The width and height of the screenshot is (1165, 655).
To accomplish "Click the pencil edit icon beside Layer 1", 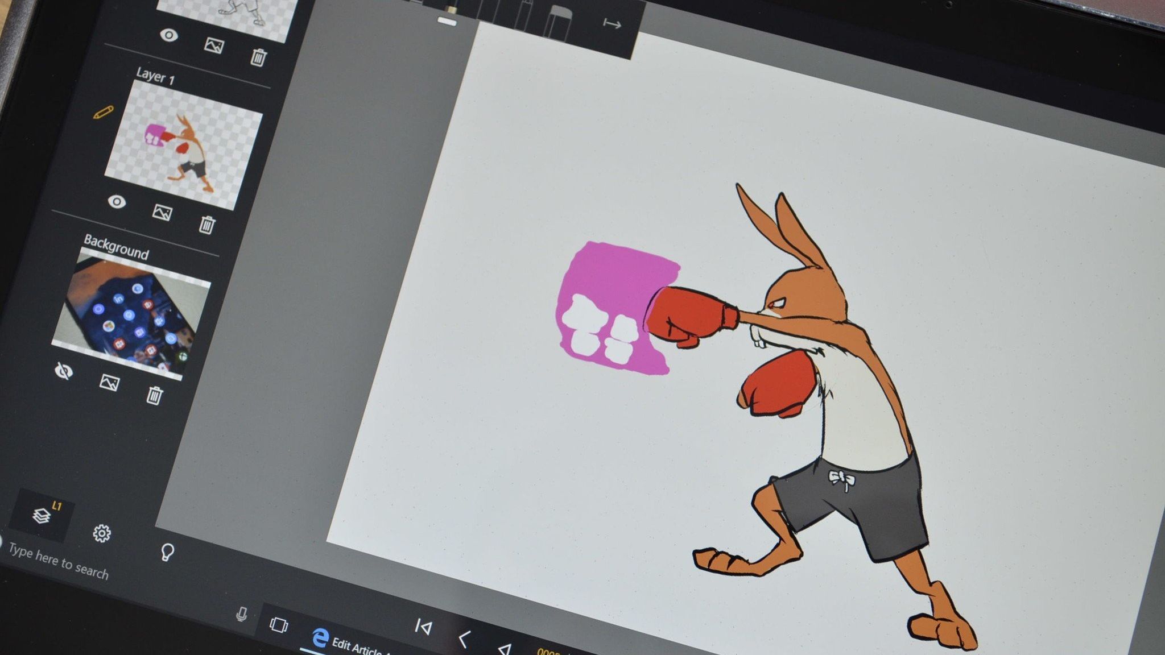I will click(x=103, y=113).
